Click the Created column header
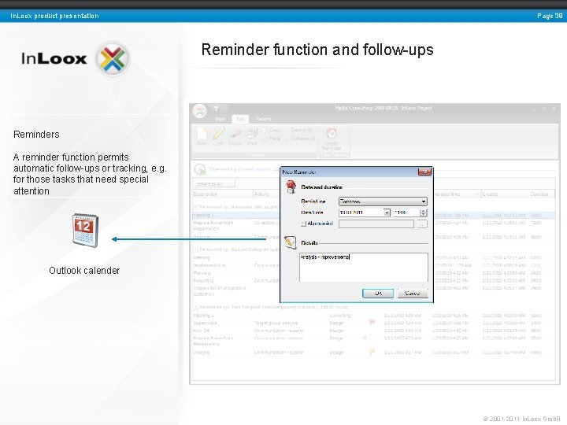The width and height of the screenshot is (567, 425). click(504, 194)
